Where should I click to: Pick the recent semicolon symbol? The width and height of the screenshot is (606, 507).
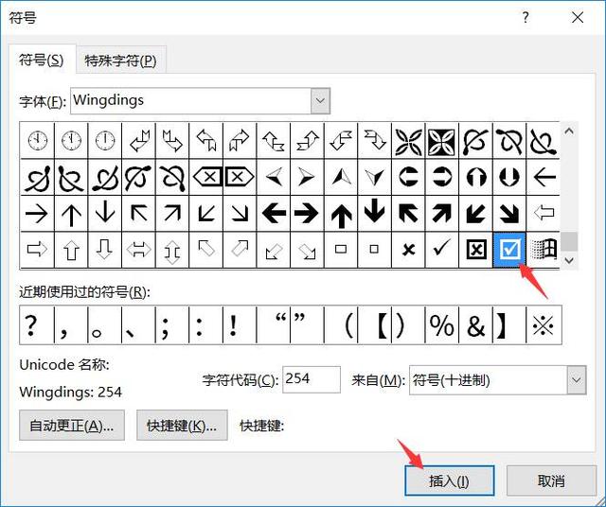(172, 325)
